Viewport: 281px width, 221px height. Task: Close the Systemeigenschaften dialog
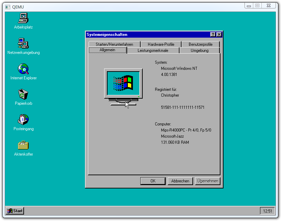(219, 35)
